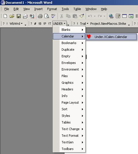Choose the Text Change menu entry
This screenshot has height=154, width=138.
pyautogui.click(x=69, y=129)
